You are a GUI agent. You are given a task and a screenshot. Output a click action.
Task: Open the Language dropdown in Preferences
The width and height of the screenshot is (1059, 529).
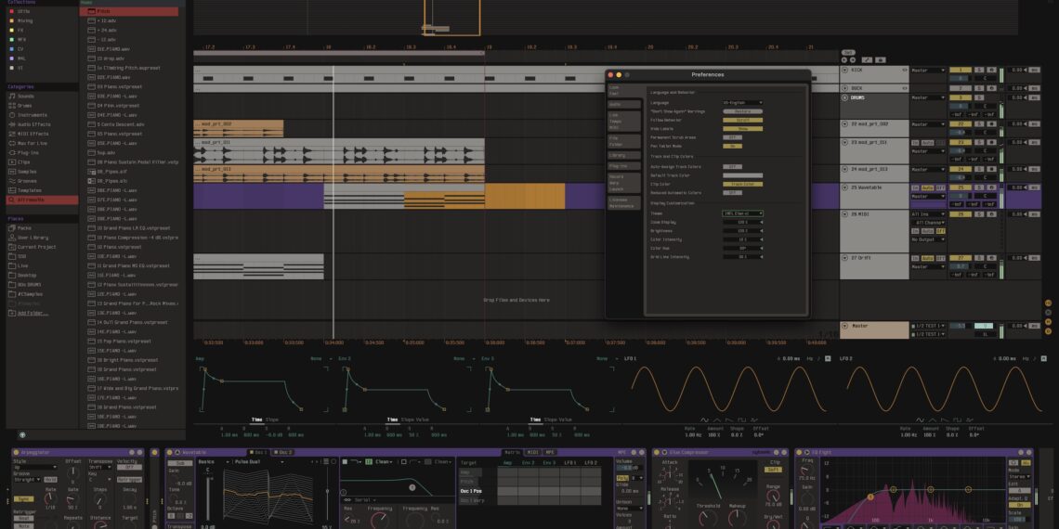click(742, 103)
